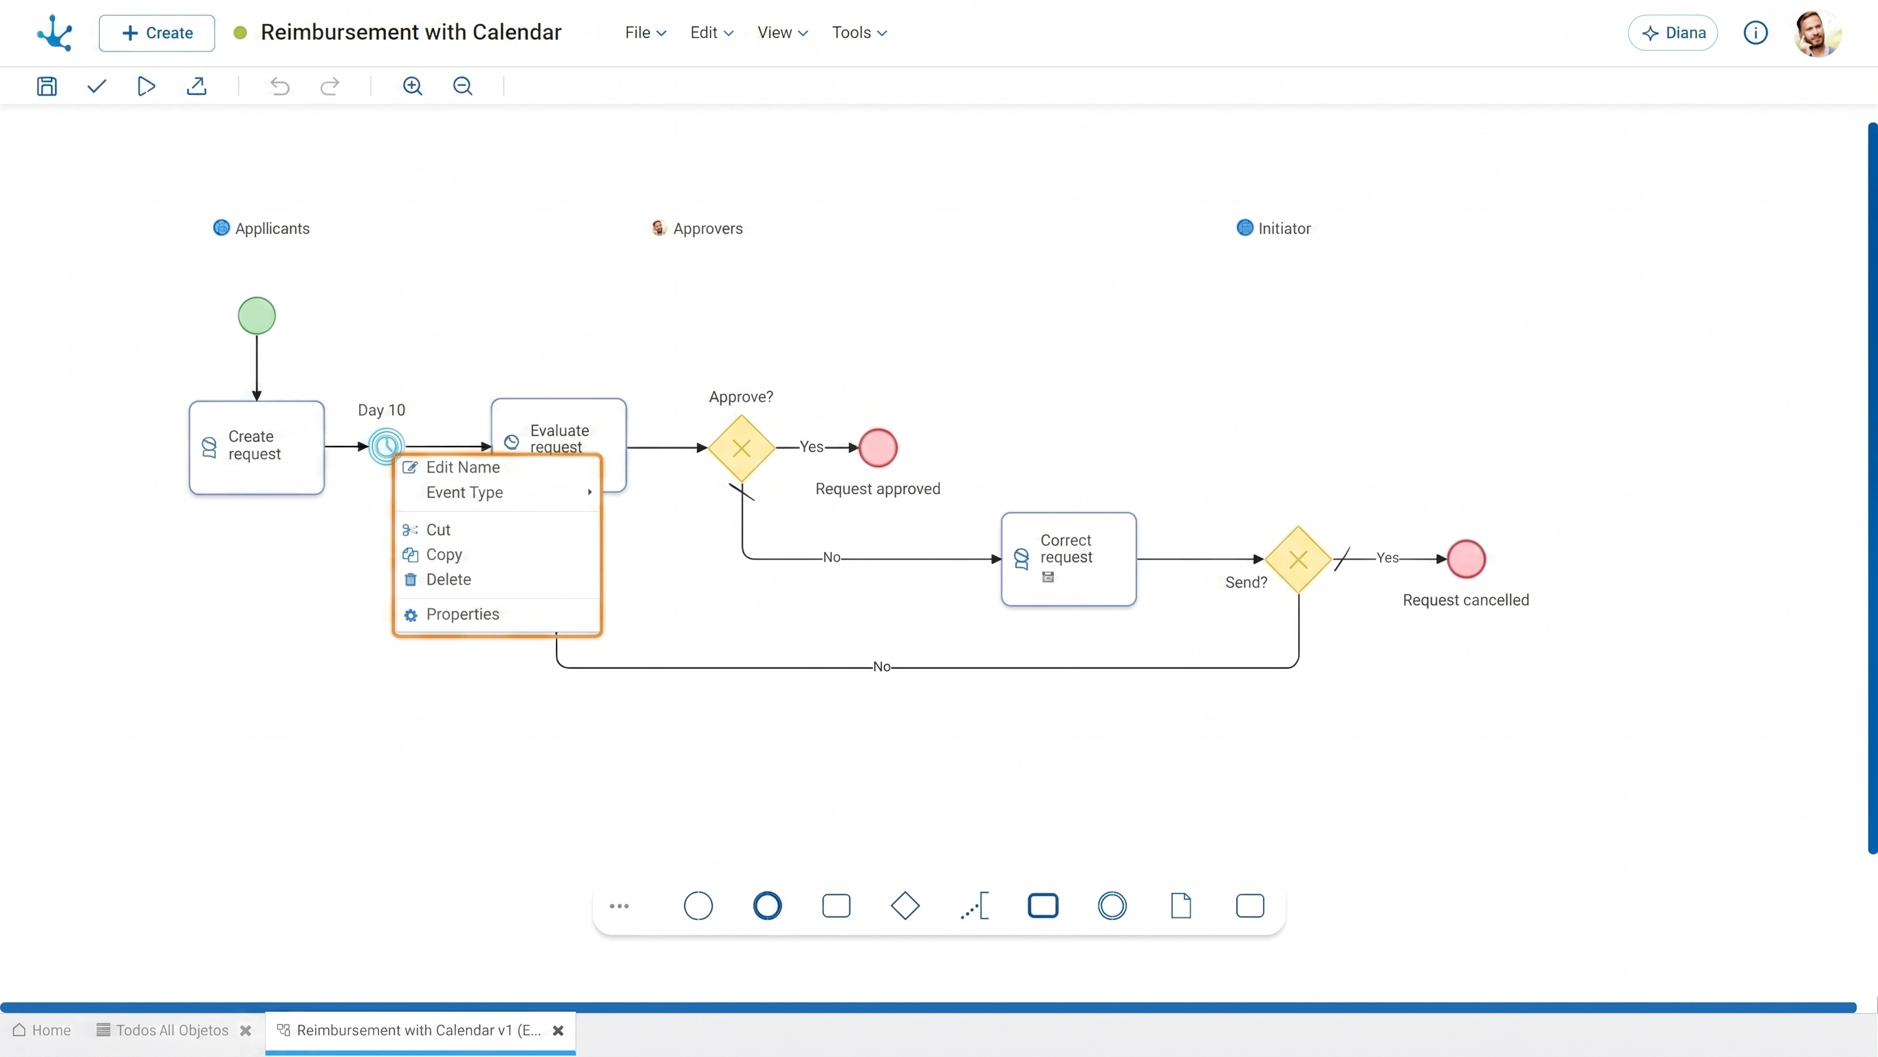Select the data object page shape in palette
The image size is (1878, 1057).
click(x=1181, y=906)
